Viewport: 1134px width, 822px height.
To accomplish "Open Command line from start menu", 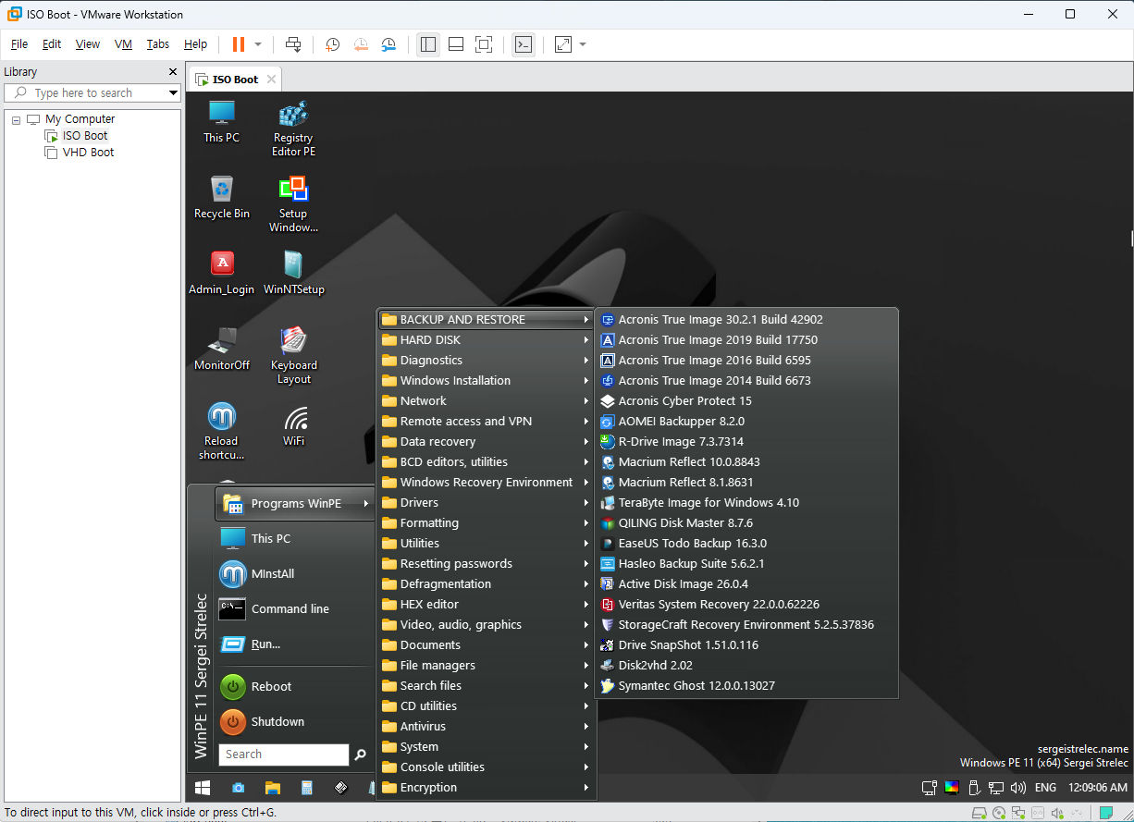I will [289, 609].
